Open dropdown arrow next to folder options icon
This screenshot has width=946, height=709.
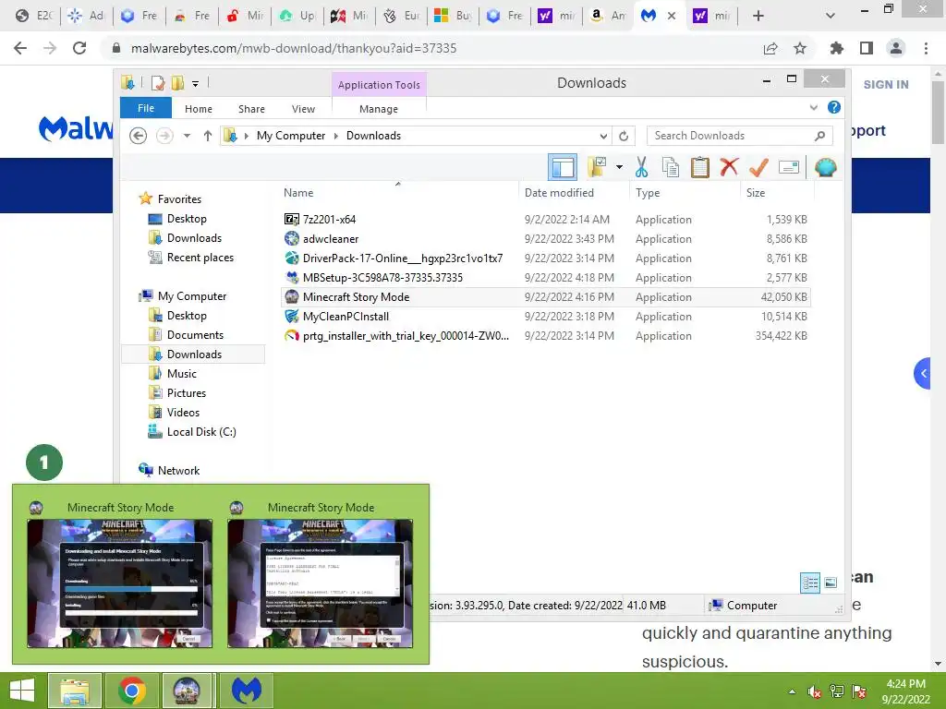point(619,167)
